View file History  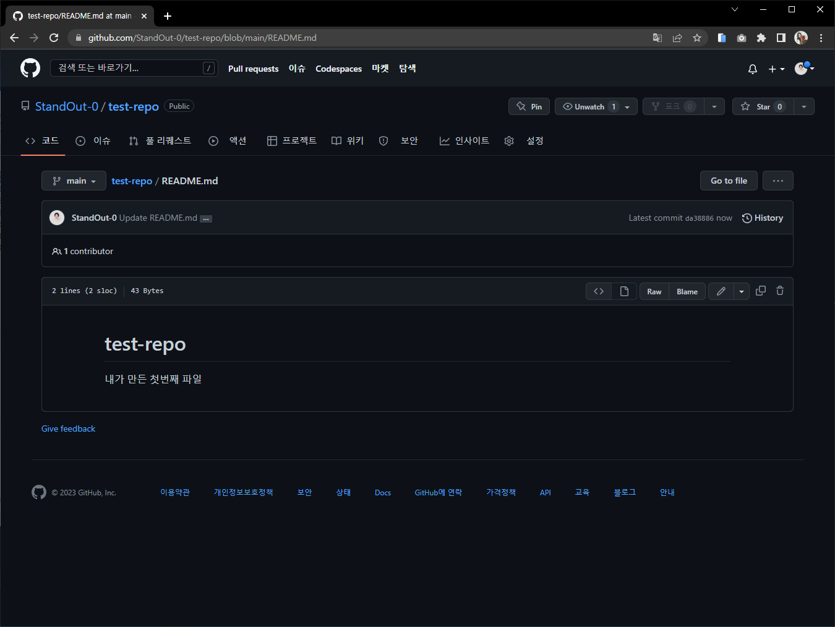point(763,218)
